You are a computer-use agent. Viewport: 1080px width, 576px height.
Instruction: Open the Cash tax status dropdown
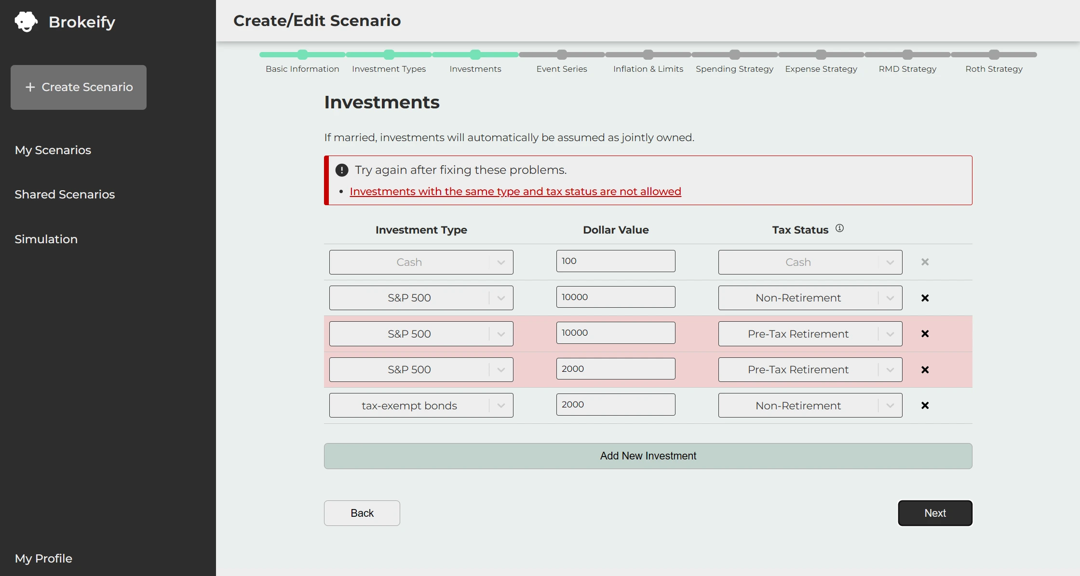coord(890,262)
